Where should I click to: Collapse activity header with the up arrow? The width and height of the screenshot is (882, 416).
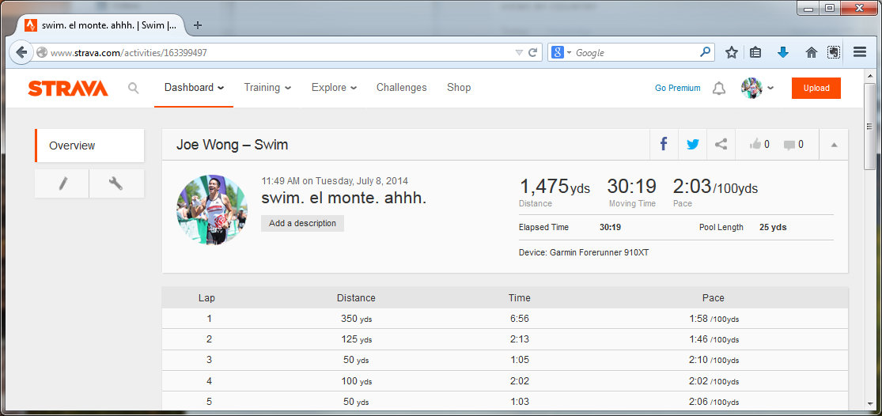[x=834, y=145]
